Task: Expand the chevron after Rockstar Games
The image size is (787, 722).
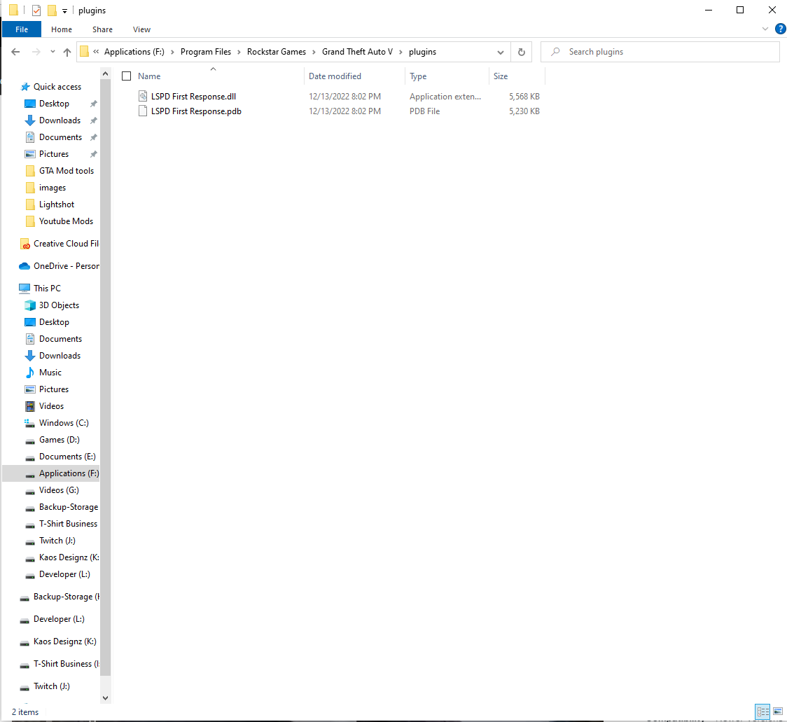Action: click(314, 52)
